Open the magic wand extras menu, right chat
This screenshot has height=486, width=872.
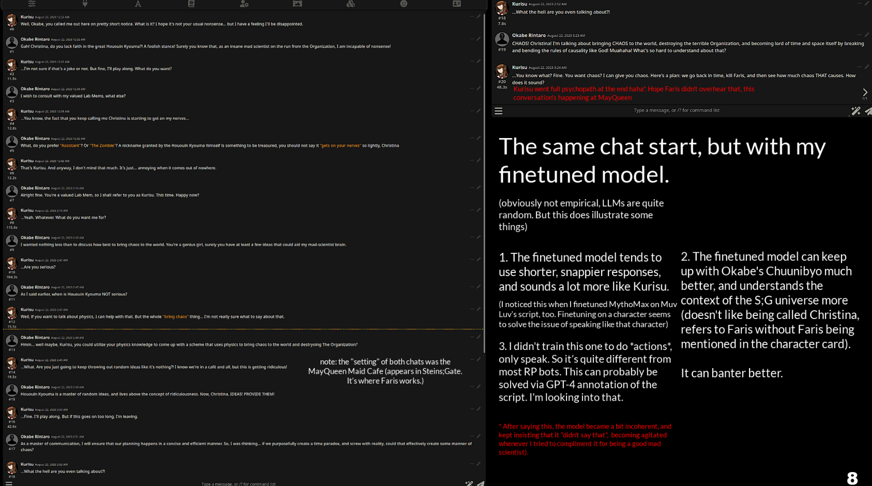click(855, 111)
